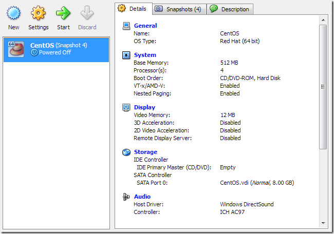Click the Settings toolbar label
The image size is (334, 234).
[x=39, y=27]
